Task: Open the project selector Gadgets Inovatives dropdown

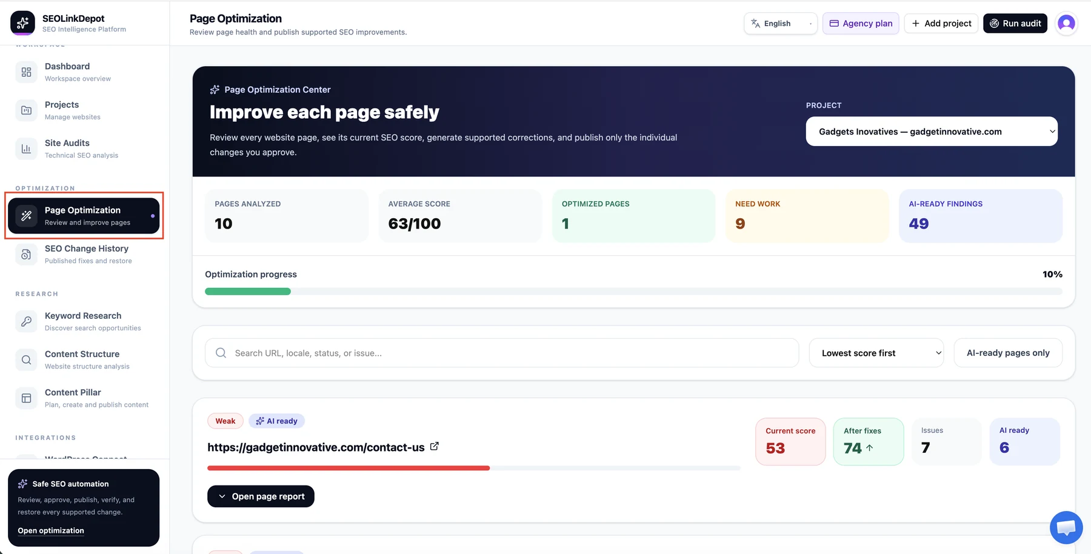Action: 932,132
